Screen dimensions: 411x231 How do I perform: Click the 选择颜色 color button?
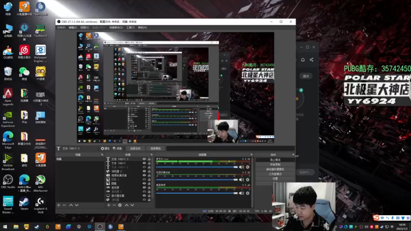156,148
